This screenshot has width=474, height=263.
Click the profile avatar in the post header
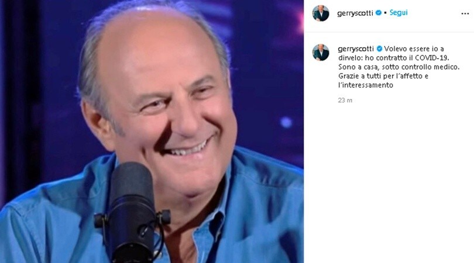point(321,13)
